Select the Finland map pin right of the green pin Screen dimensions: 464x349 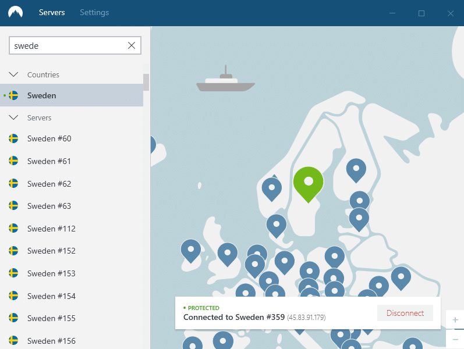(x=356, y=169)
